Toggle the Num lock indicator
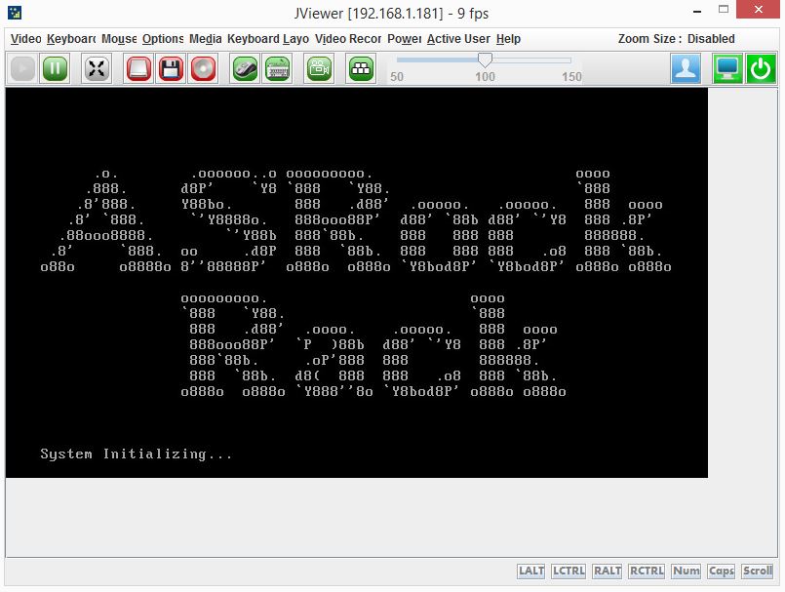This screenshot has width=785, height=592. click(x=687, y=572)
